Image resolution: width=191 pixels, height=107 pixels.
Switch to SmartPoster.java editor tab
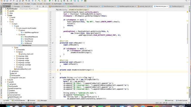pyautogui.click(x=109, y=6)
